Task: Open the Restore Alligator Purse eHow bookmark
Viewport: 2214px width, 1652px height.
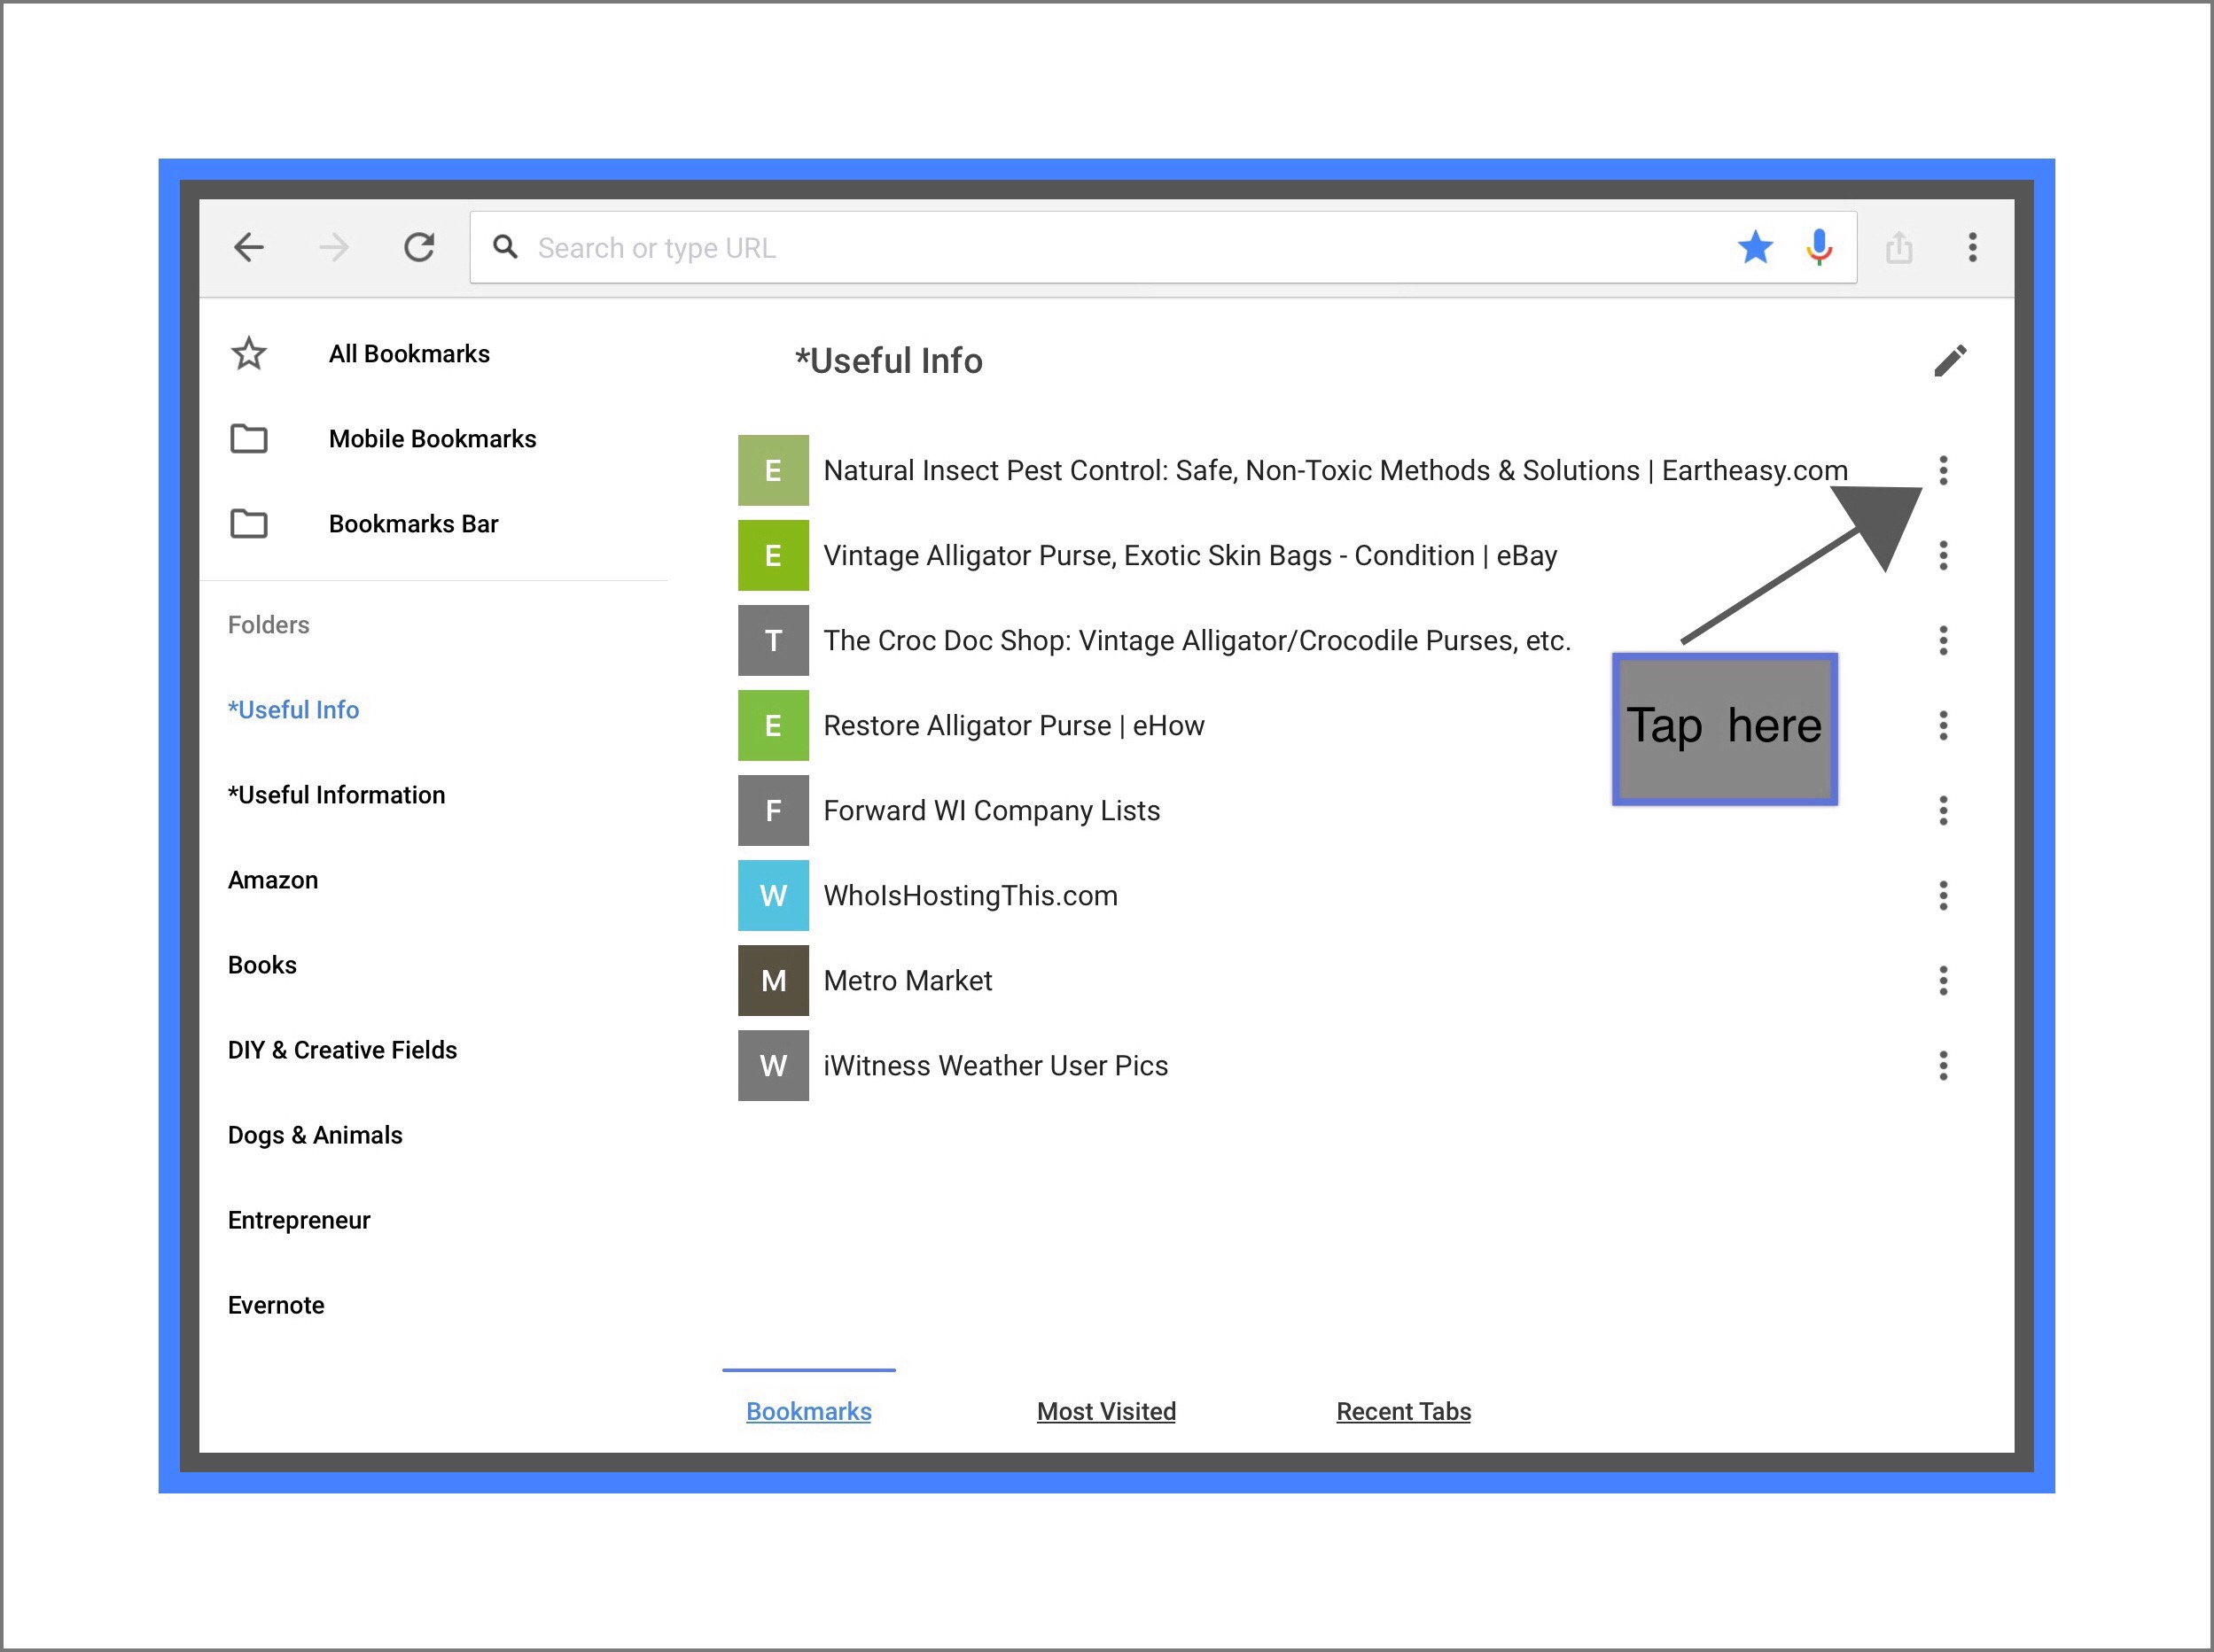Action: click(x=1012, y=725)
